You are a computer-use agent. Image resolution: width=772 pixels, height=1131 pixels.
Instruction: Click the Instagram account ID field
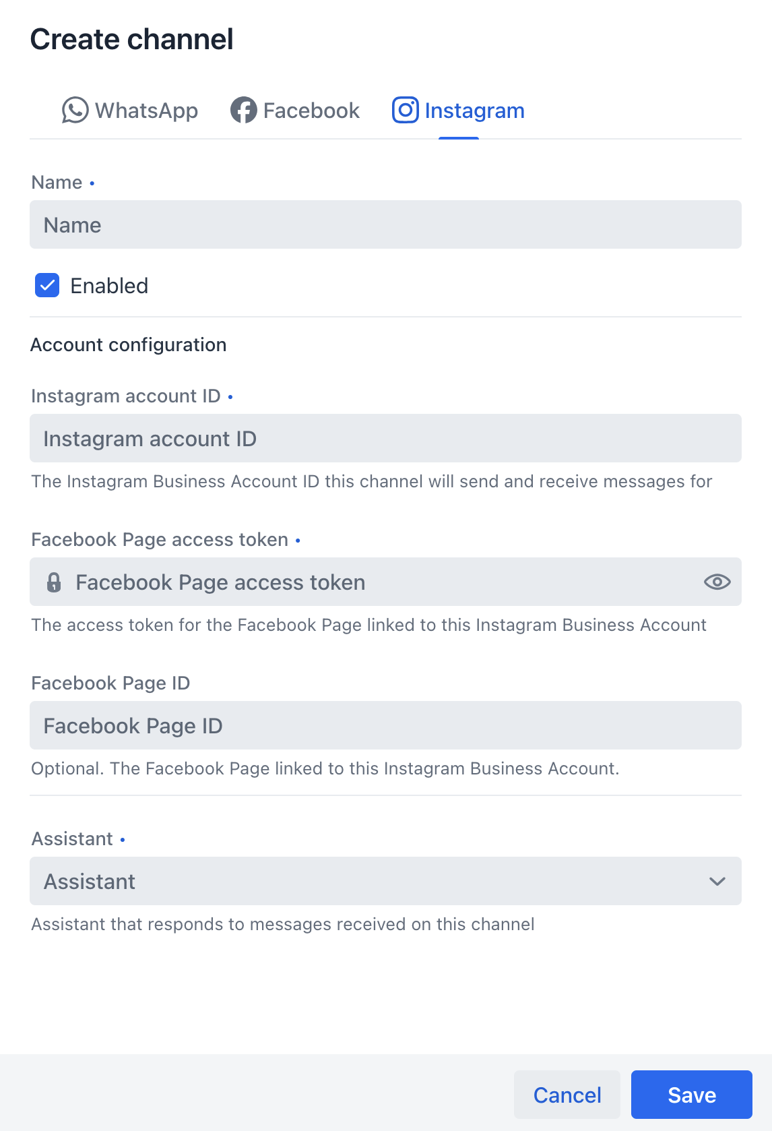[x=385, y=438]
